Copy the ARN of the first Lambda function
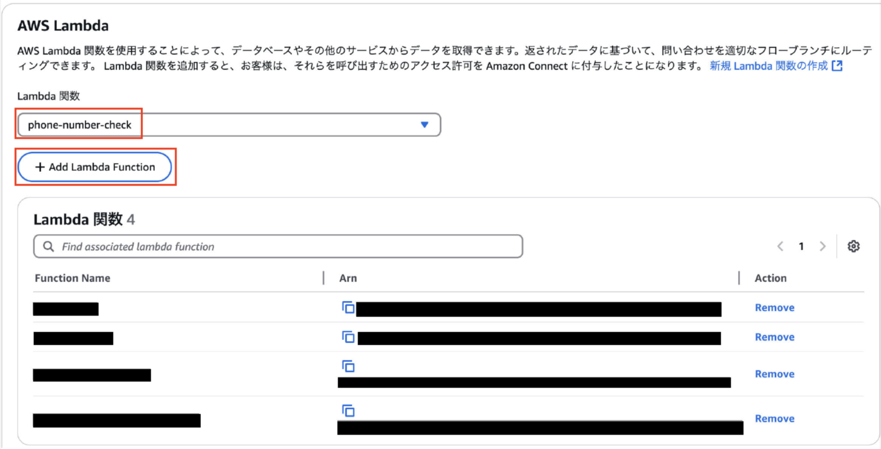Image resolution: width=881 pixels, height=449 pixels. pyautogui.click(x=349, y=308)
